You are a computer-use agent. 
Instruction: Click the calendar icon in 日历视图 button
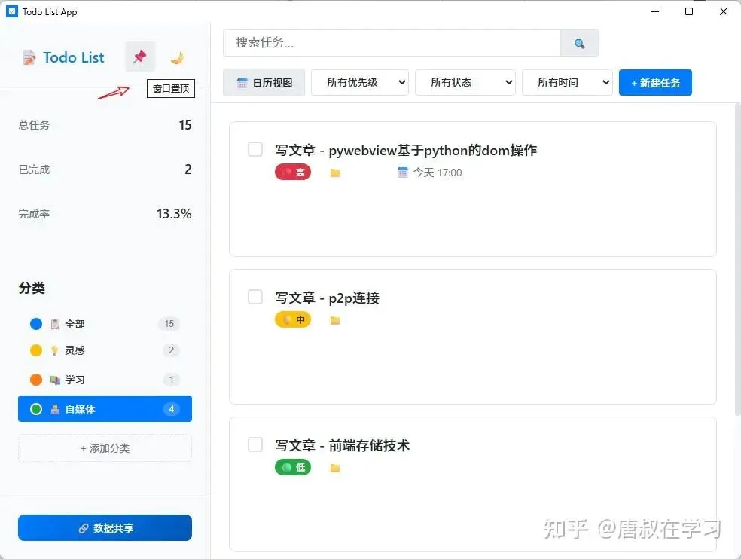[242, 83]
